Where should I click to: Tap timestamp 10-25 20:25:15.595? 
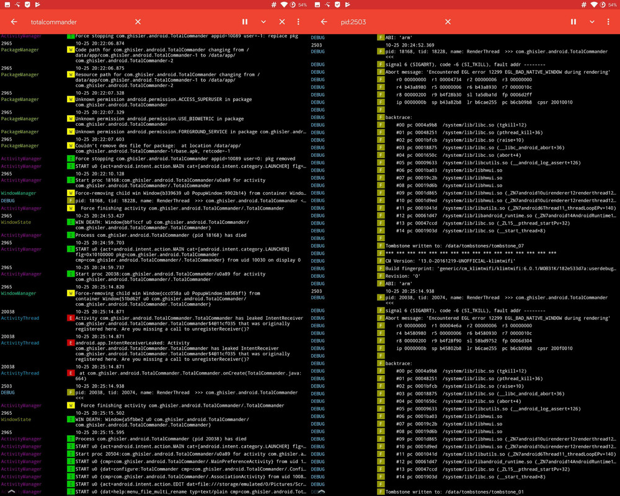100,432
